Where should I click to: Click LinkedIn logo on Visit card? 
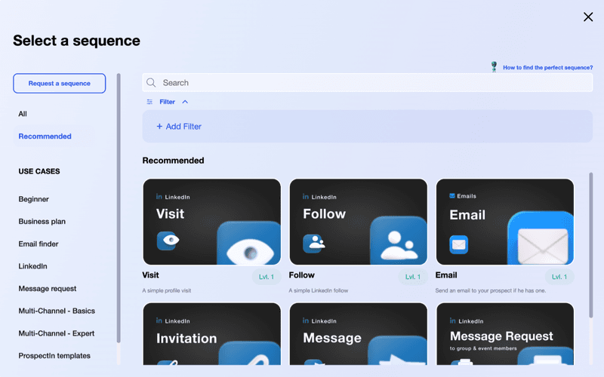159,197
